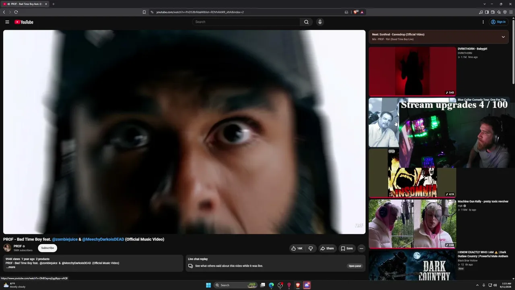The width and height of the screenshot is (515, 290).
Task: Play Machine Gun Kelly pretty toxic revolver thumbnail
Action: 412,224
